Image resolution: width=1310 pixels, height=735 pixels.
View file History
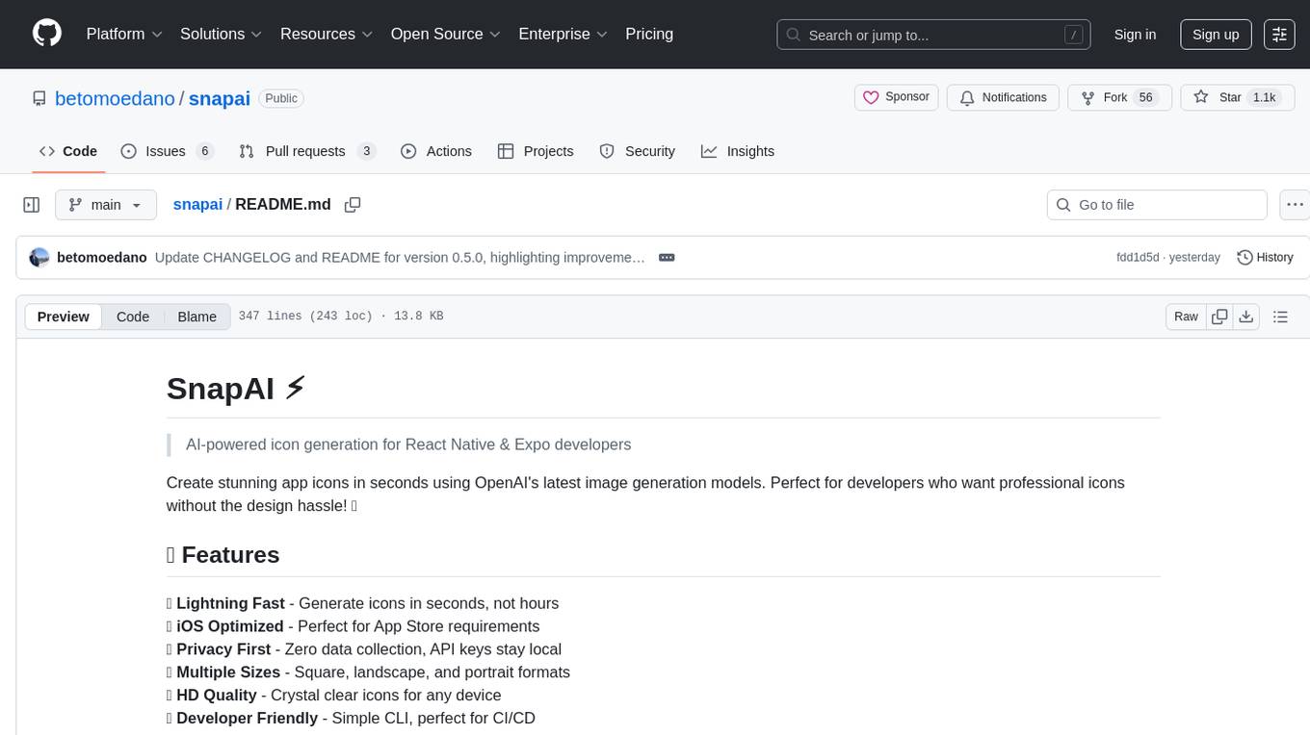tap(1265, 258)
